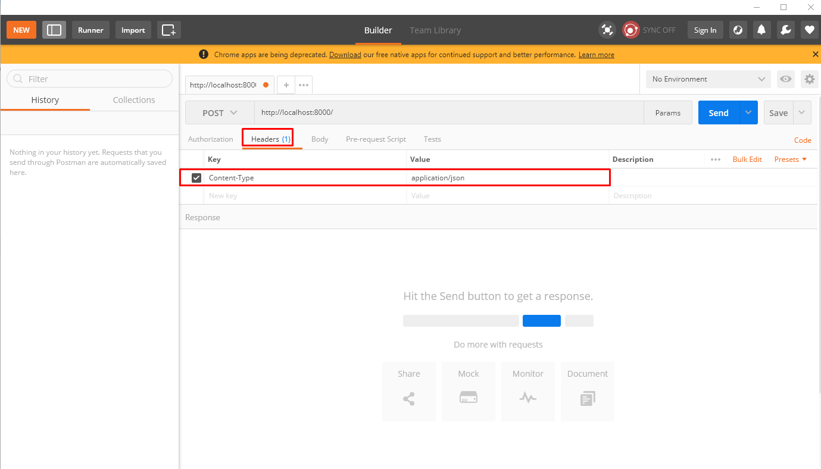Image resolution: width=821 pixels, height=469 pixels.
Task: Click the SYNC OFF status icon
Action: [630, 30]
